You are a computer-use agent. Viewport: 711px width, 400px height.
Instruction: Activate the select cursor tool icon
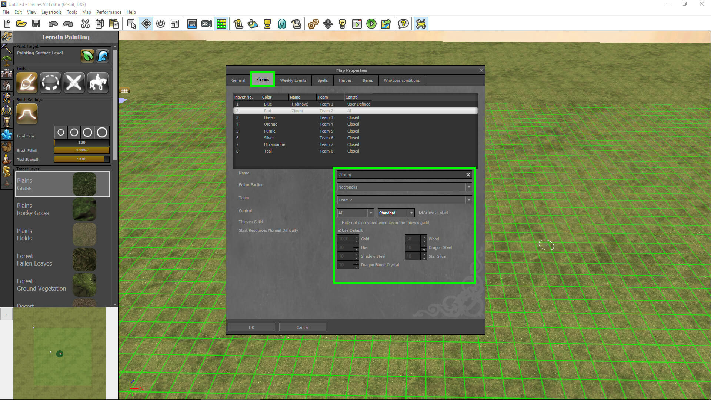[x=131, y=24]
